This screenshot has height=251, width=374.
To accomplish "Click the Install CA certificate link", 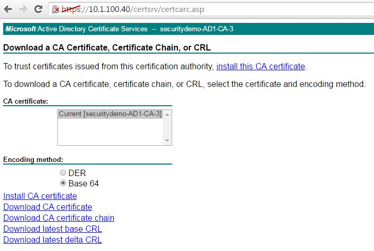I will tap(40, 196).
